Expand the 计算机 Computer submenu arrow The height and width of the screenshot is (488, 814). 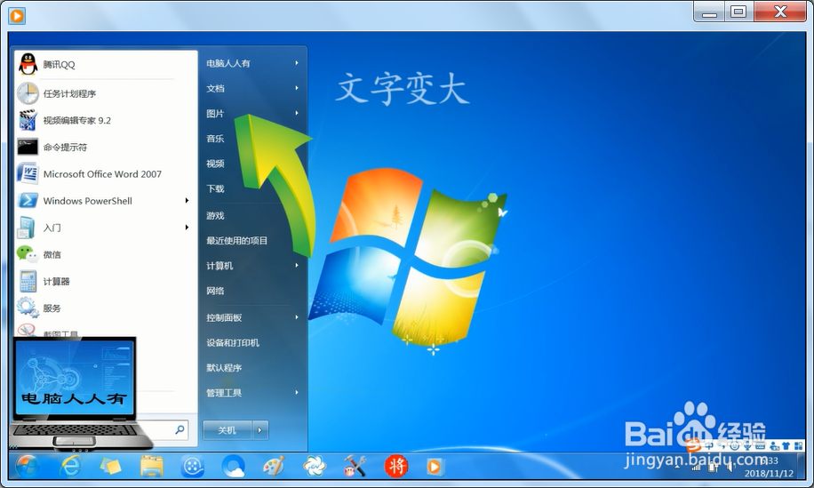click(297, 265)
